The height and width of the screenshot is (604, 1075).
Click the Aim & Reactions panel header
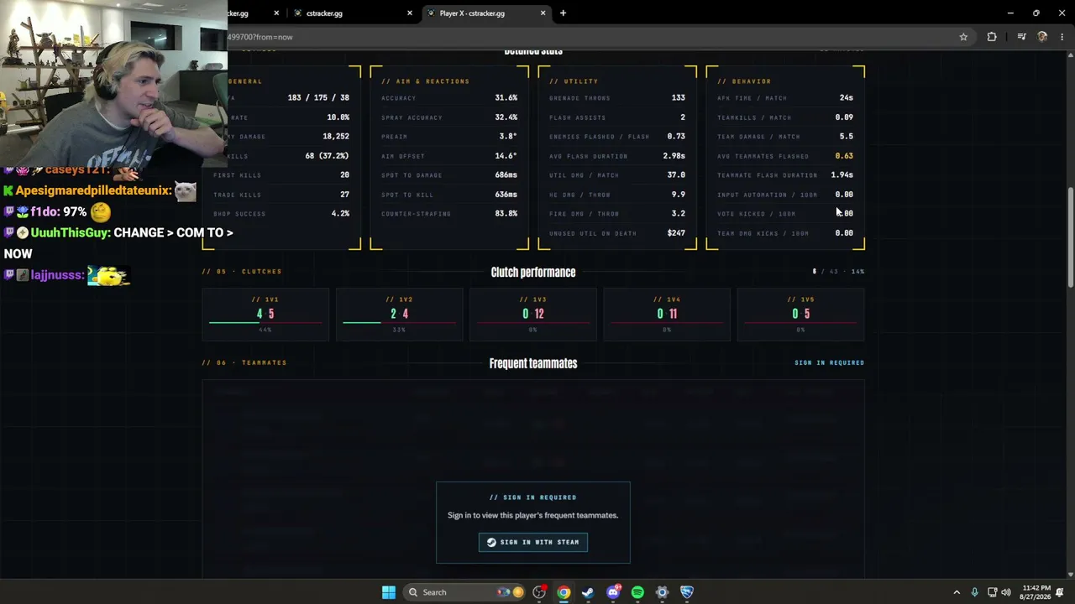(x=425, y=81)
